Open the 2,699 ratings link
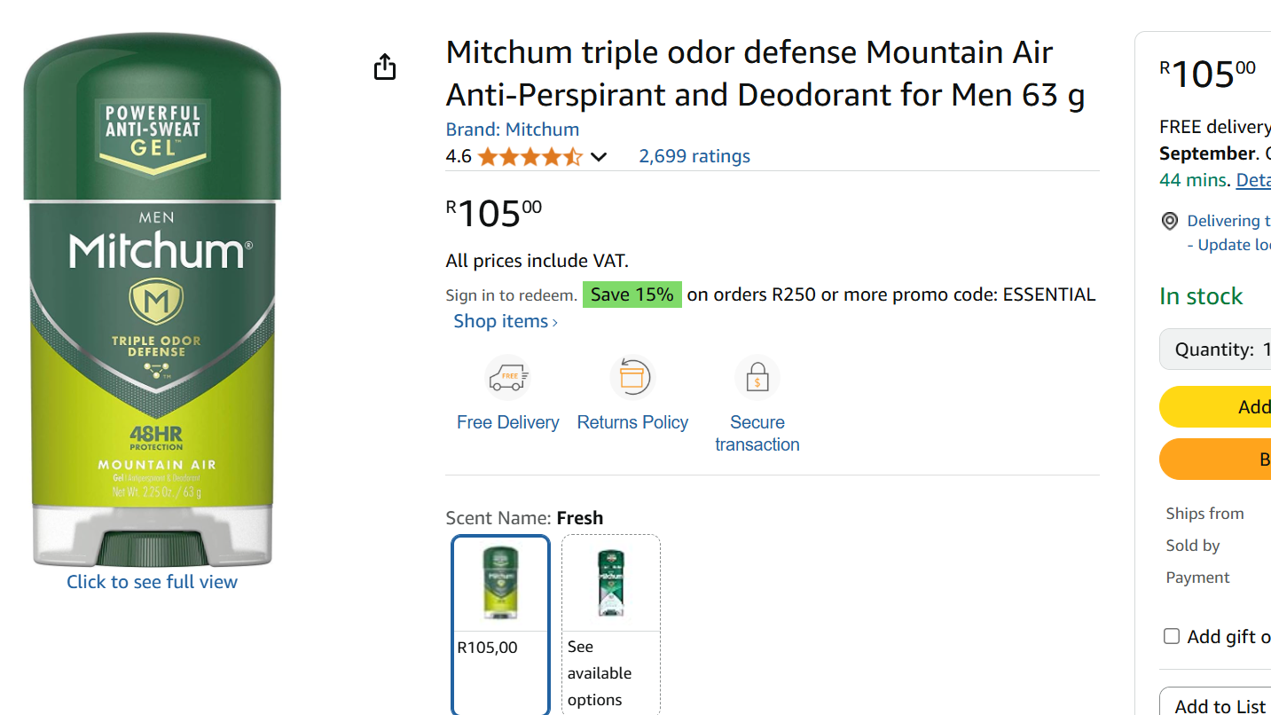Image resolution: width=1271 pixels, height=715 pixels. tap(694, 156)
